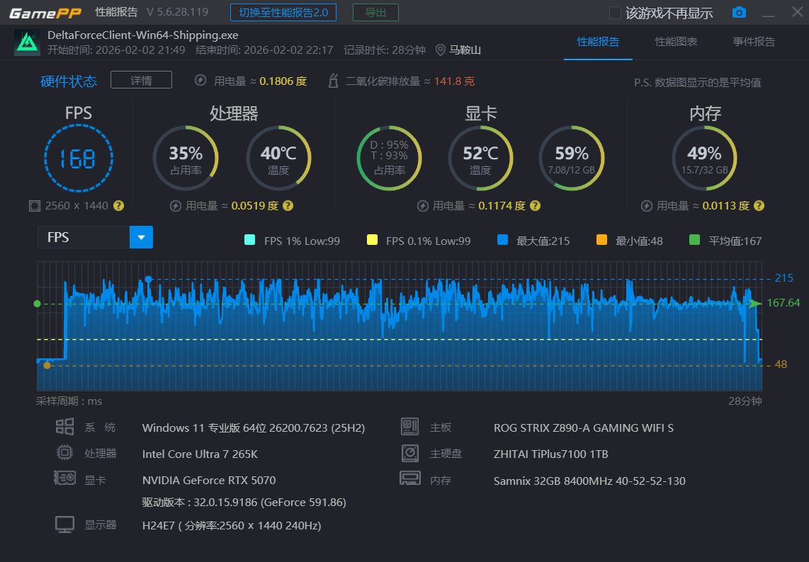
Task: Click the hard disk icon beside 主硬盘
Action: (410, 453)
